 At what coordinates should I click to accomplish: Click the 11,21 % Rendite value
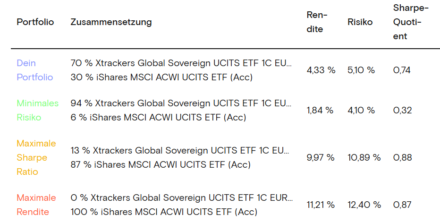click(x=320, y=205)
